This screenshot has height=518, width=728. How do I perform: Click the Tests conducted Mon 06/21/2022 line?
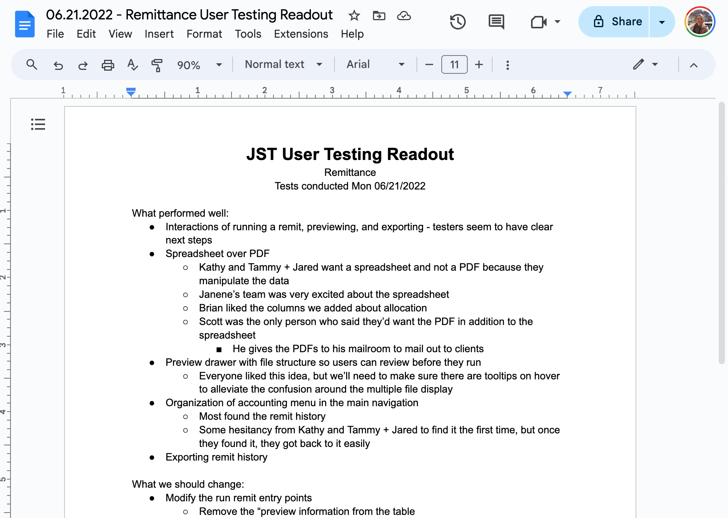350,186
